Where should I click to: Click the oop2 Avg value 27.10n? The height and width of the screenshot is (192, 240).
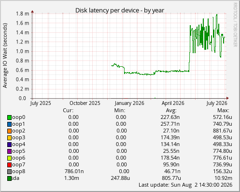click(171, 131)
